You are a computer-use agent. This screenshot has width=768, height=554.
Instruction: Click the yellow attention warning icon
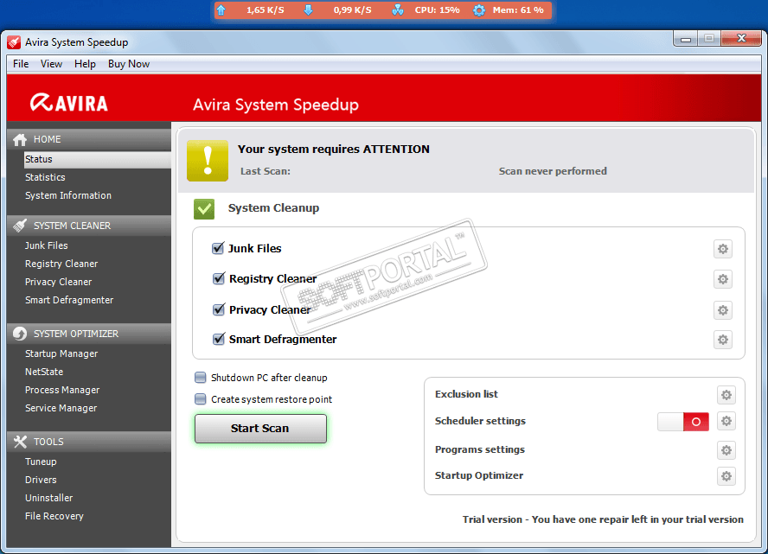(x=208, y=161)
